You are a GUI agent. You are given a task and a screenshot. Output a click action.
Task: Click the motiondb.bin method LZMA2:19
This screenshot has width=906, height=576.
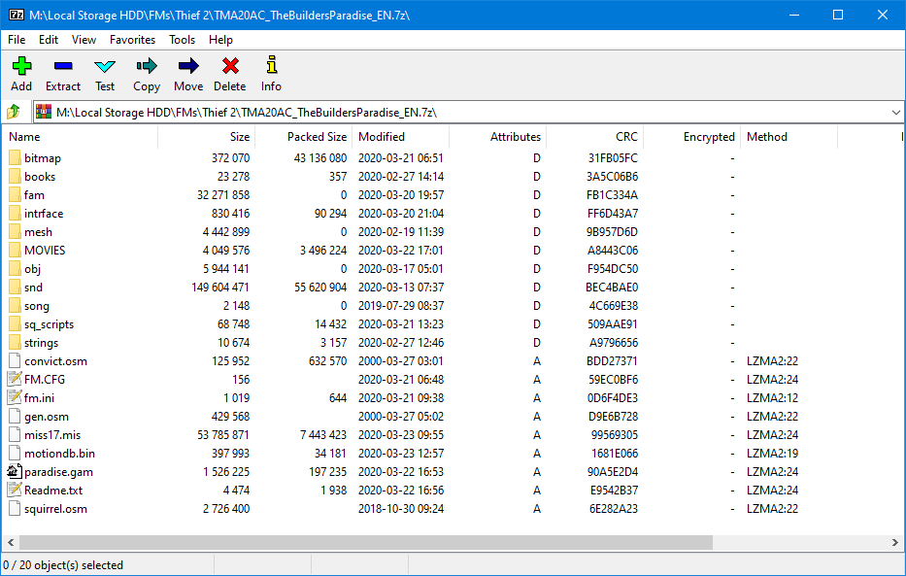click(772, 454)
